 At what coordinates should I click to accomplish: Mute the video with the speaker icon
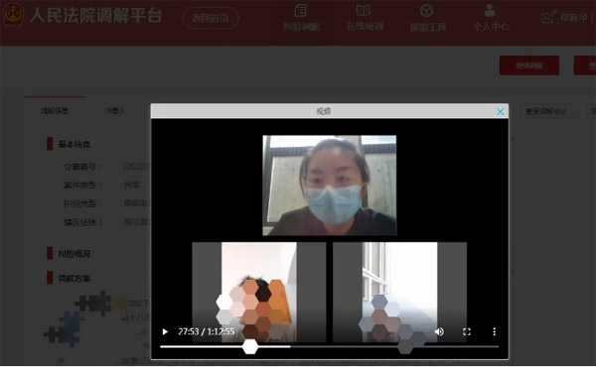tap(439, 331)
